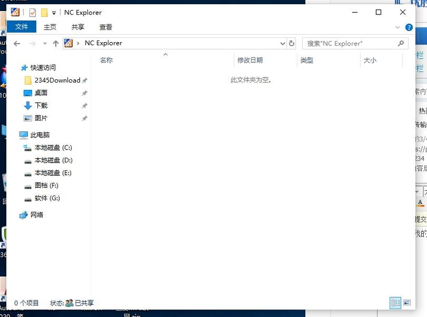
Task: Open 软件 (G:) drive
Action: click(x=47, y=198)
